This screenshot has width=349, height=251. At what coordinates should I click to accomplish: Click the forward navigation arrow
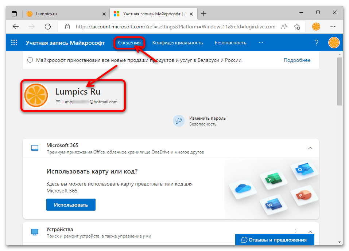click(x=32, y=27)
